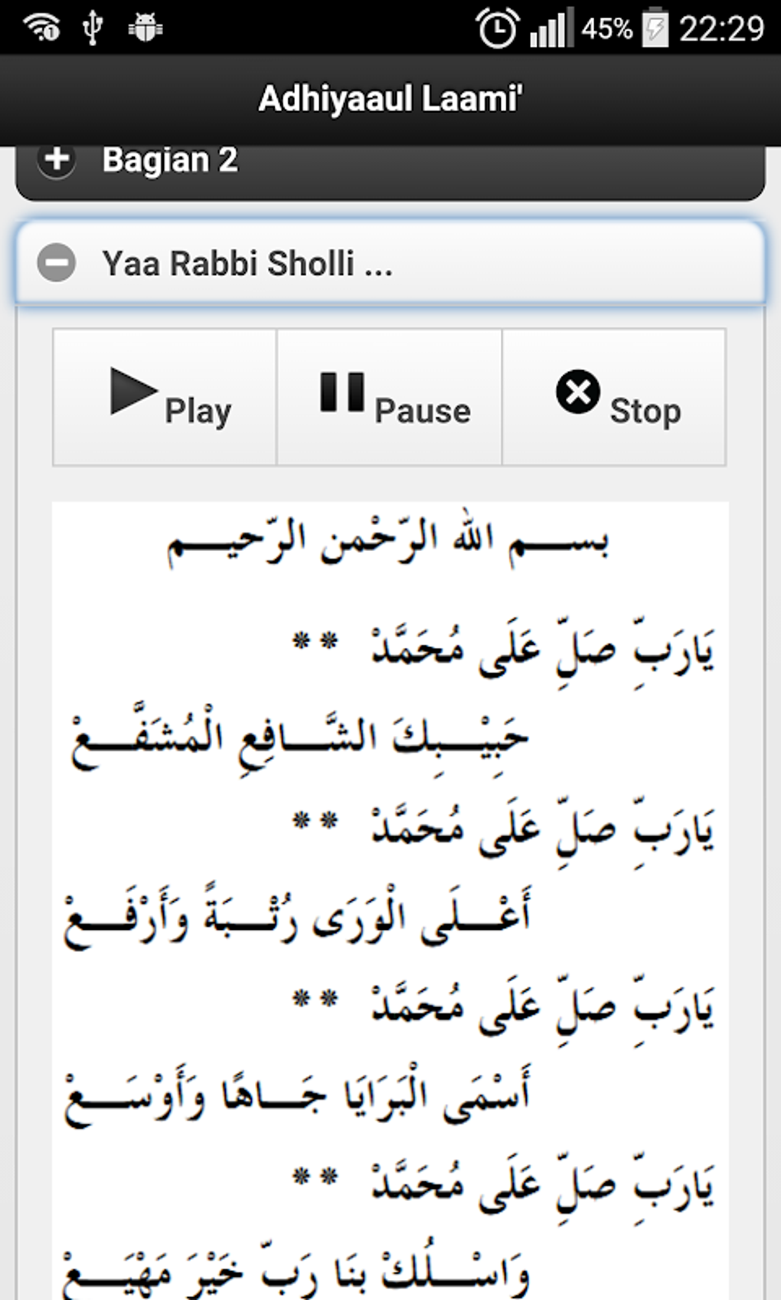Click the Stop circle icon

pyautogui.click(x=579, y=393)
